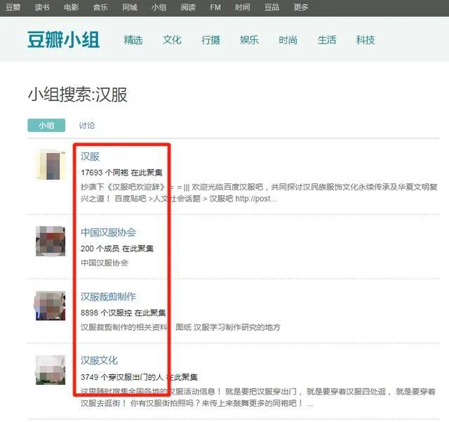Go to the 精选 category
449x422 pixels.
(x=133, y=40)
